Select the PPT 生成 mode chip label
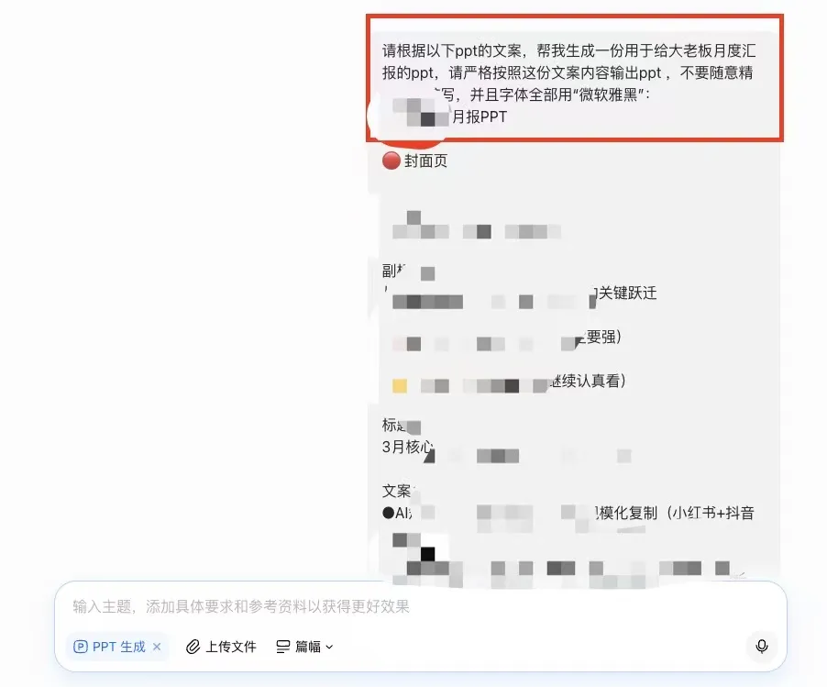827x687 pixels. click(x=118, y=647)
